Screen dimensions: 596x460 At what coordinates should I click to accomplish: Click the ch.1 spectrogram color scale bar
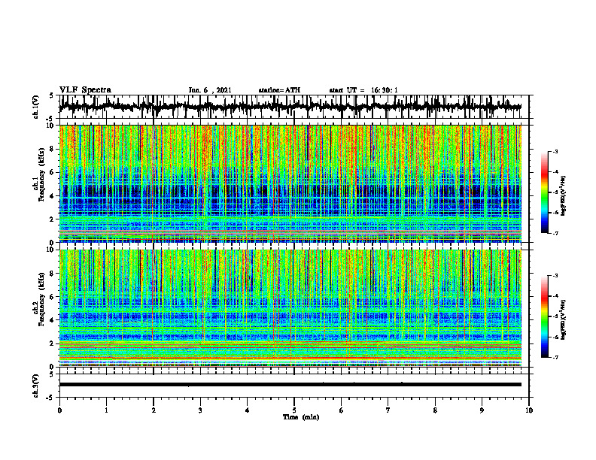pos(545,192)
